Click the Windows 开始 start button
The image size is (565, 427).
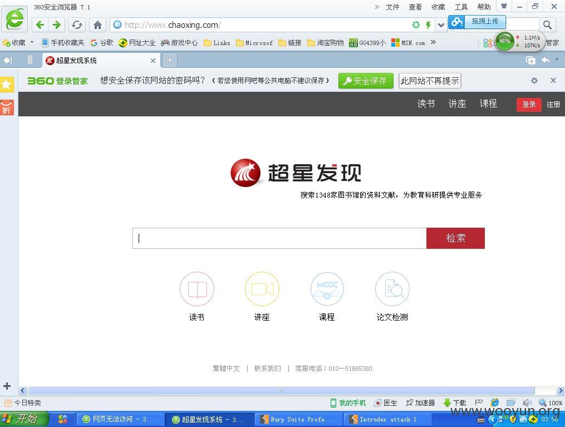click(x=24, y=419)
